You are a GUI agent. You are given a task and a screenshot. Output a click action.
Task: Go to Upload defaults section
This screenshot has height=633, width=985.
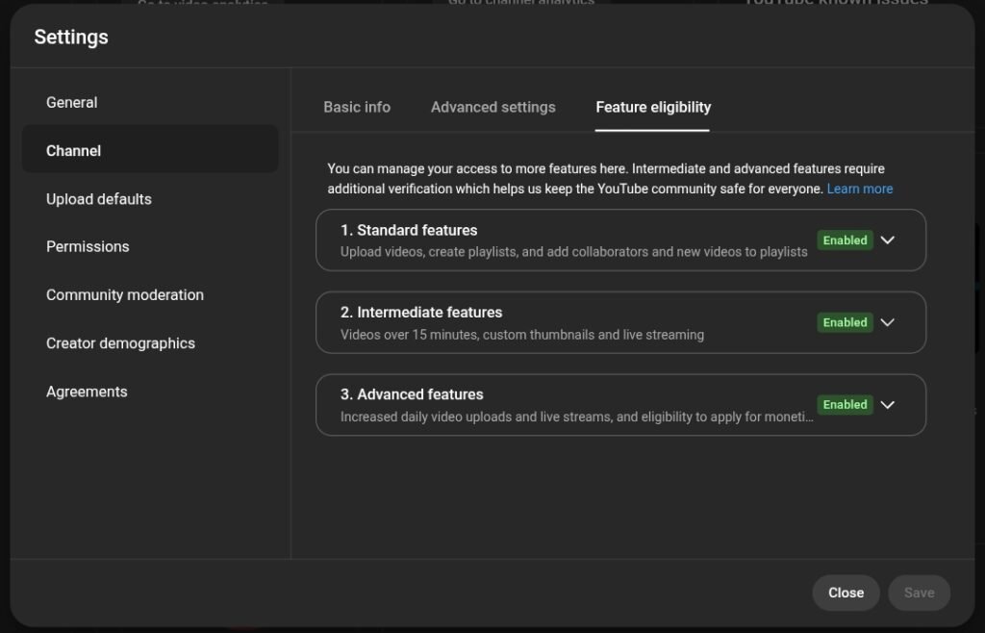click(x=99, y=199)
